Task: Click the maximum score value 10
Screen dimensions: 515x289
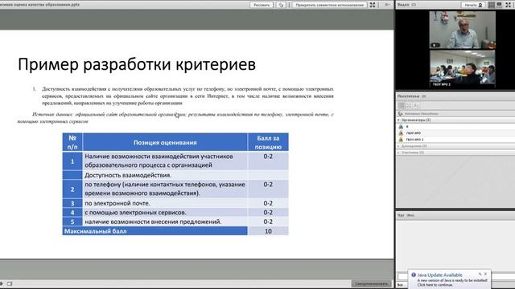Action: coord(268,231)
